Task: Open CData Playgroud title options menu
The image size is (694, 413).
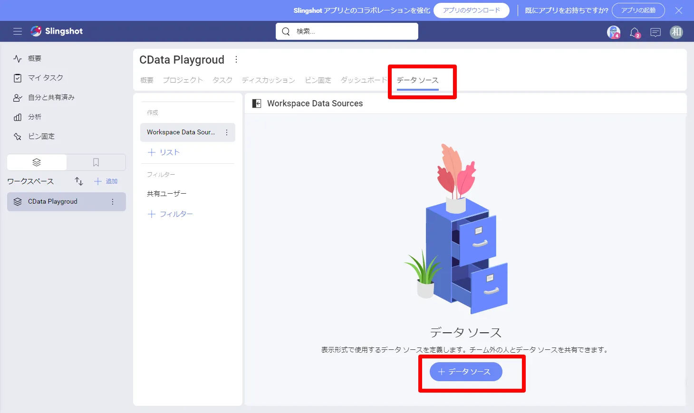Action: point(236,60)
